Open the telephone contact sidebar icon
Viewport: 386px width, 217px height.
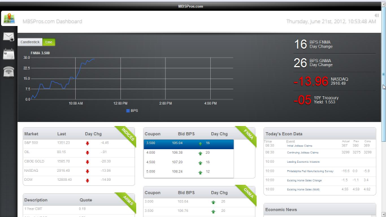click(x=8, y=72)
